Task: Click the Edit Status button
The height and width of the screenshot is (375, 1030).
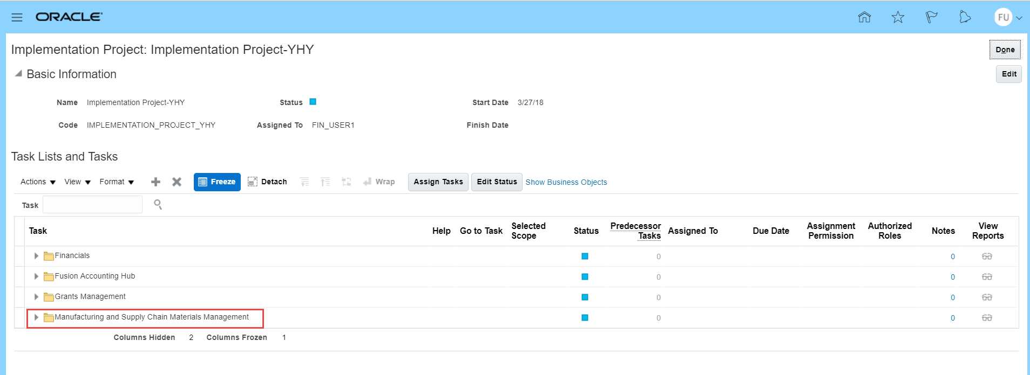Action: (497, 182)
